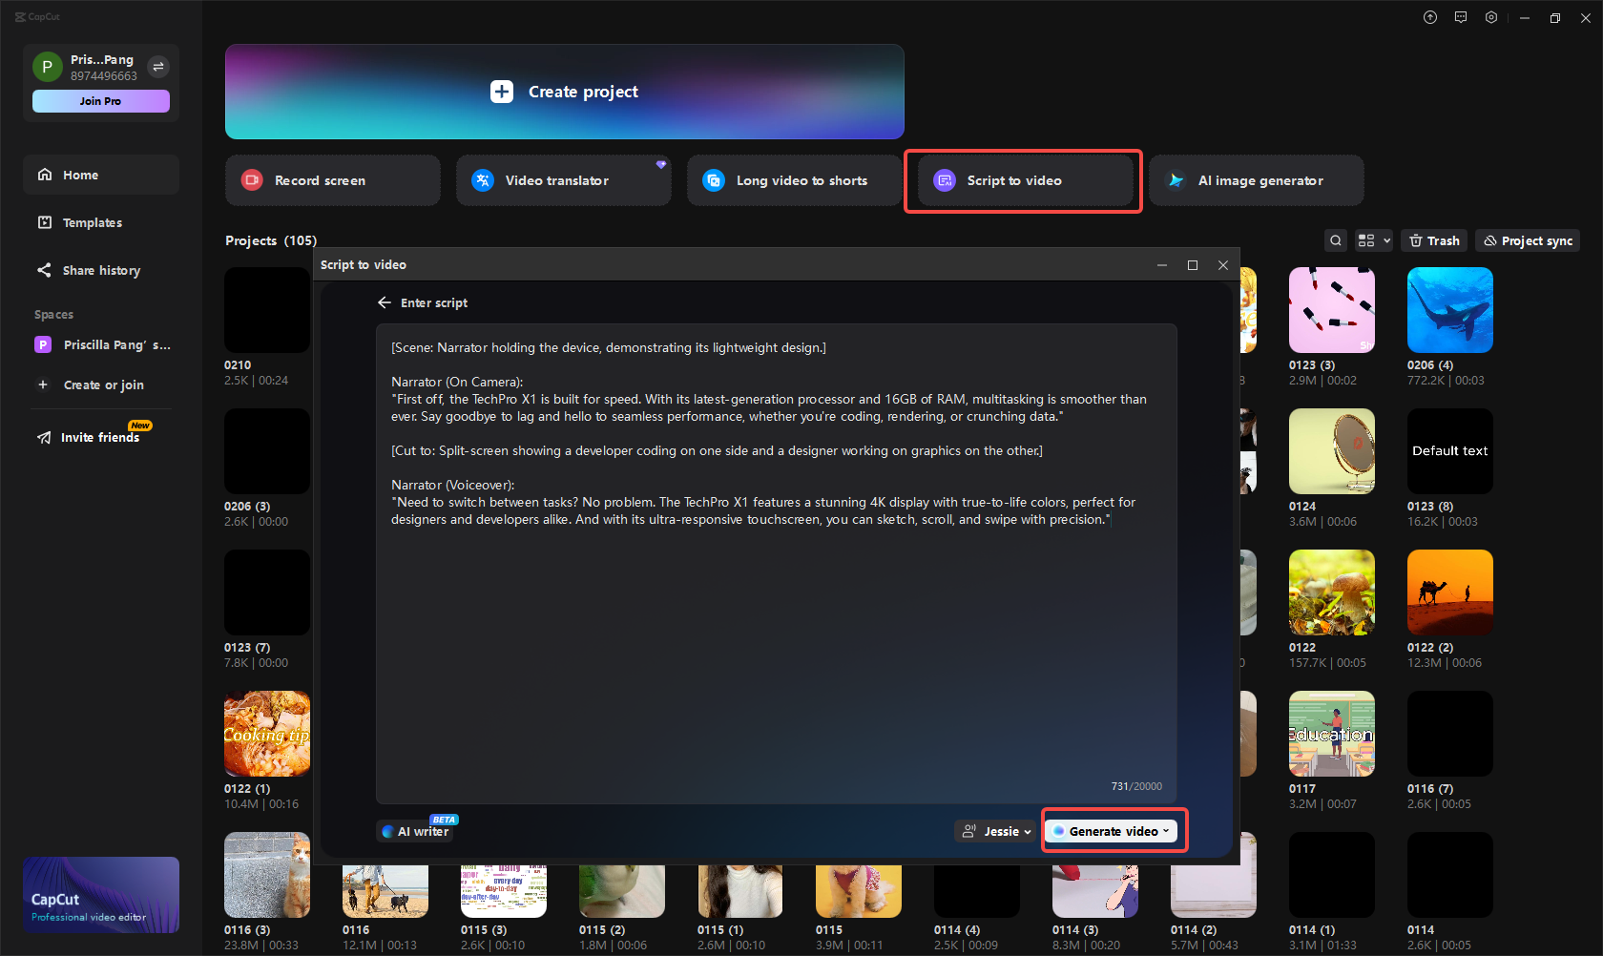Click the Project sync button

point(1528,240)
